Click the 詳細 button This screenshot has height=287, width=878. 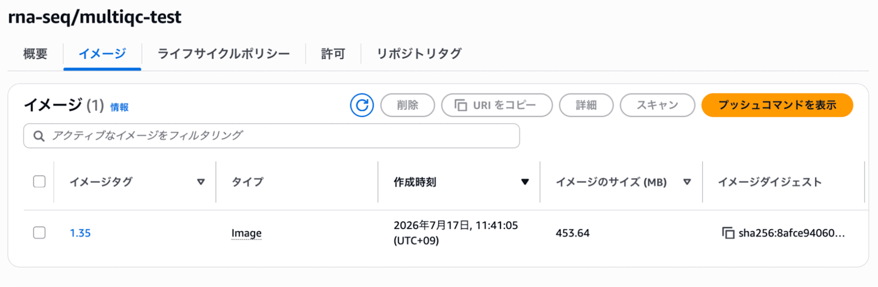[x=586, y=105]
